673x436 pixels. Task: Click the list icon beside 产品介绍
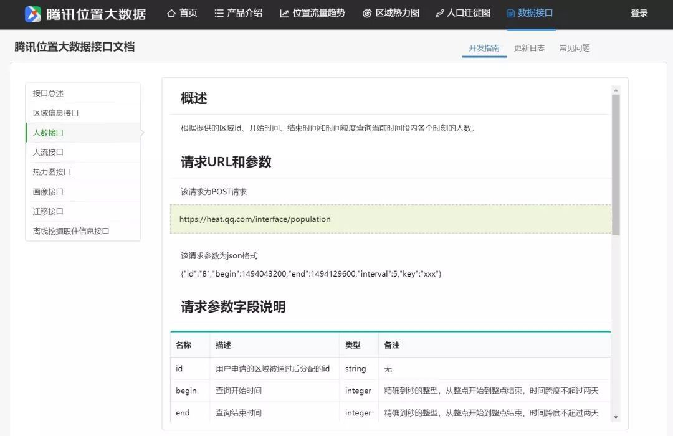click(x=219, y=13)
